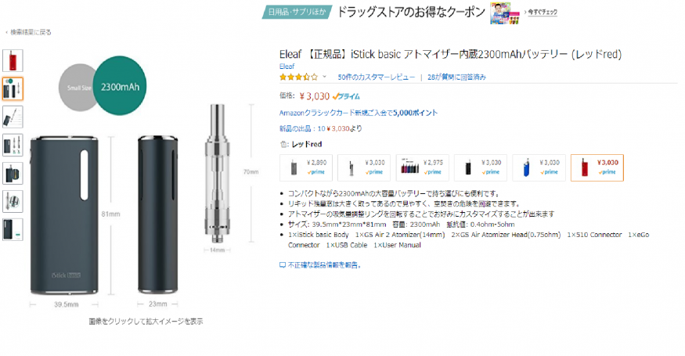Click the Eleaf brand link

coord(287,67)
